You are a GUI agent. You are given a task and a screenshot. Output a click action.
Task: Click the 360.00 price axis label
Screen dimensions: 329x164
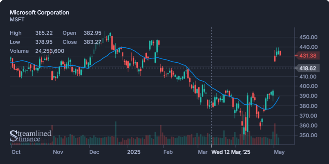coord(308,126)
